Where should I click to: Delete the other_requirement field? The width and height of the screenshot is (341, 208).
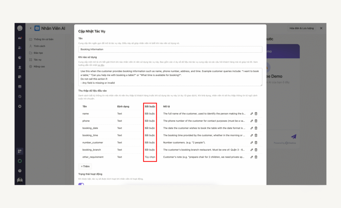(x=256, y=157)
